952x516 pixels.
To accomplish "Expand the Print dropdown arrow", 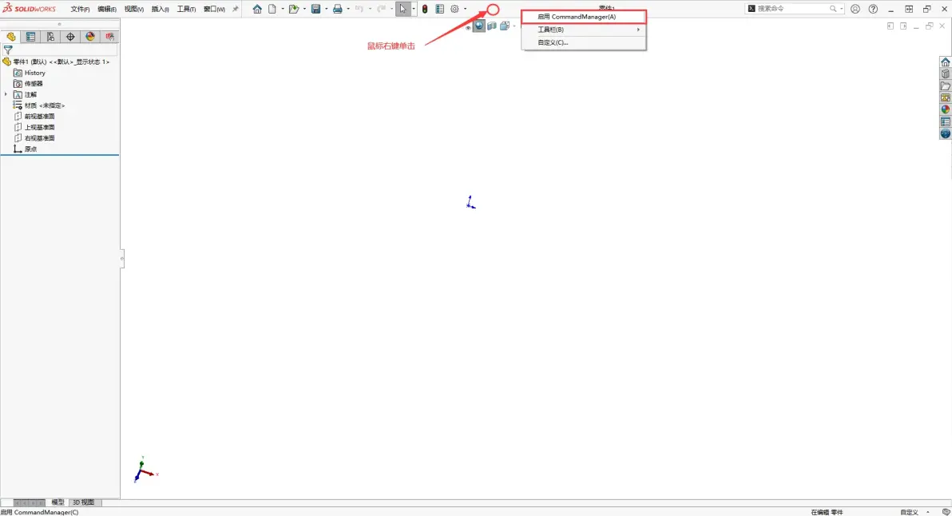I will click(x=348, y=9).
